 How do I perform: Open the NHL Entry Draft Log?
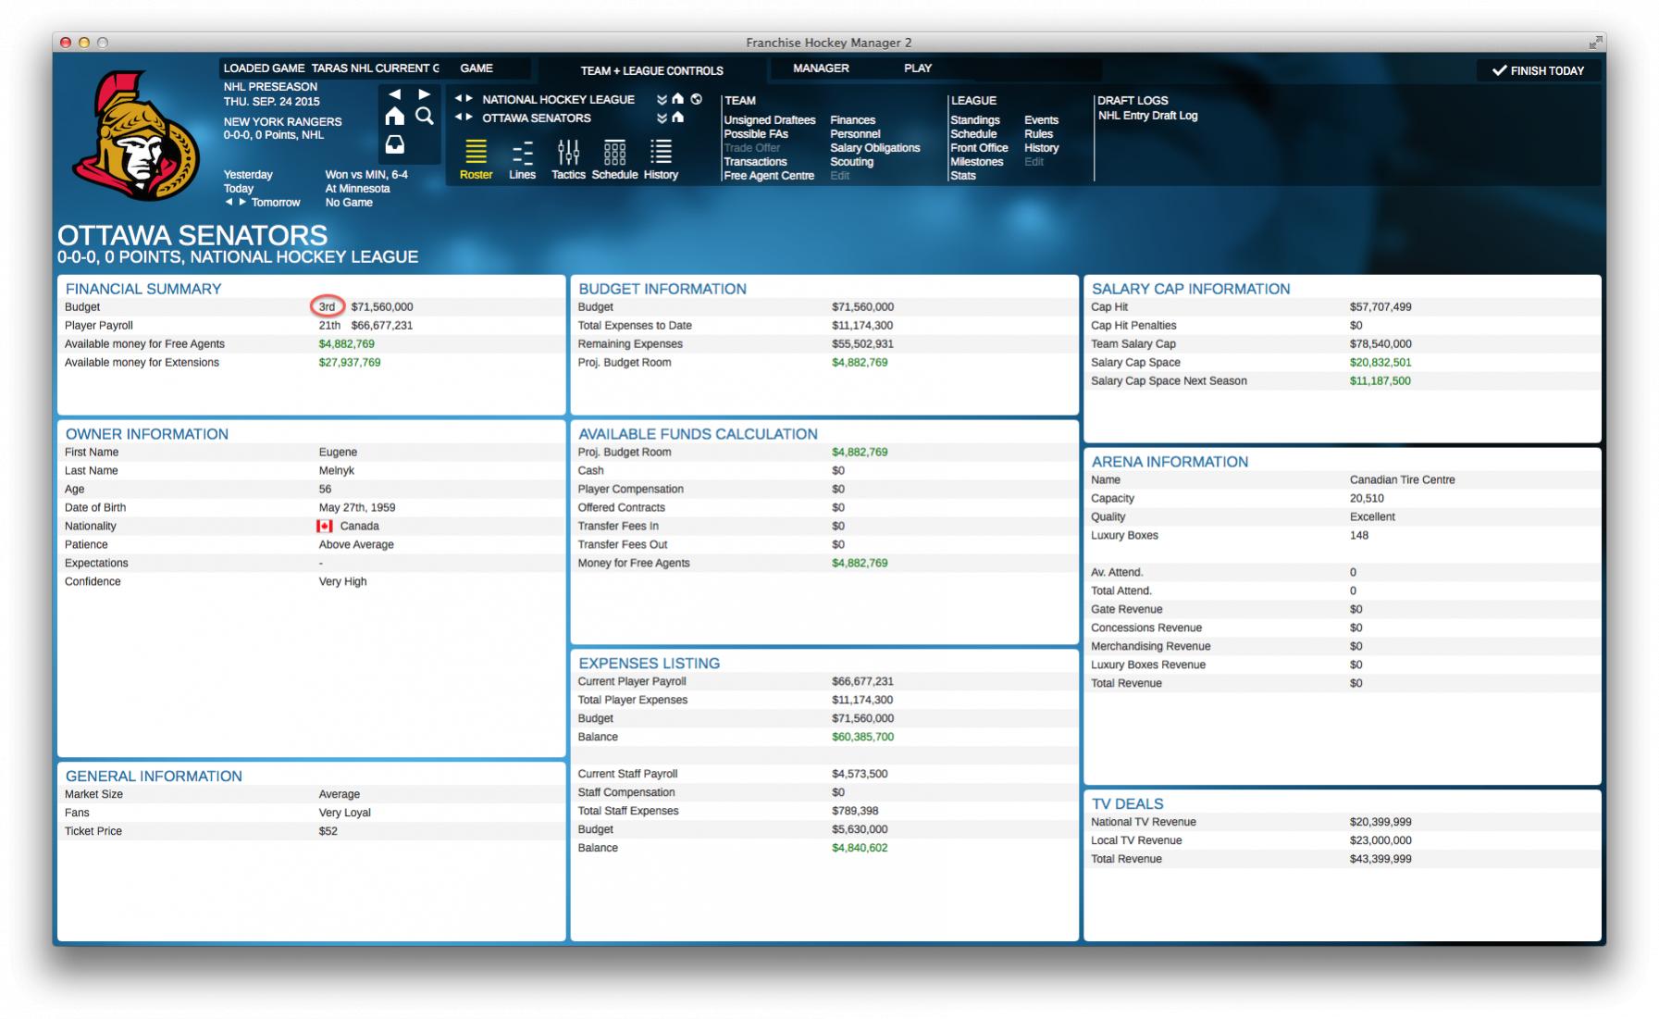point(1147,116)
